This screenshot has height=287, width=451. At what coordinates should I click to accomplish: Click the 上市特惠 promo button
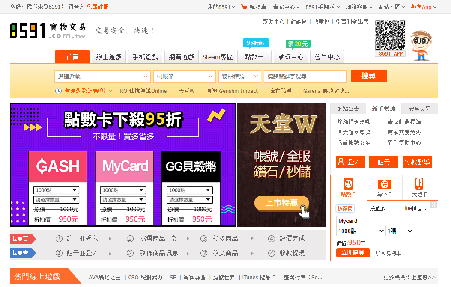(x=281, y=203)
